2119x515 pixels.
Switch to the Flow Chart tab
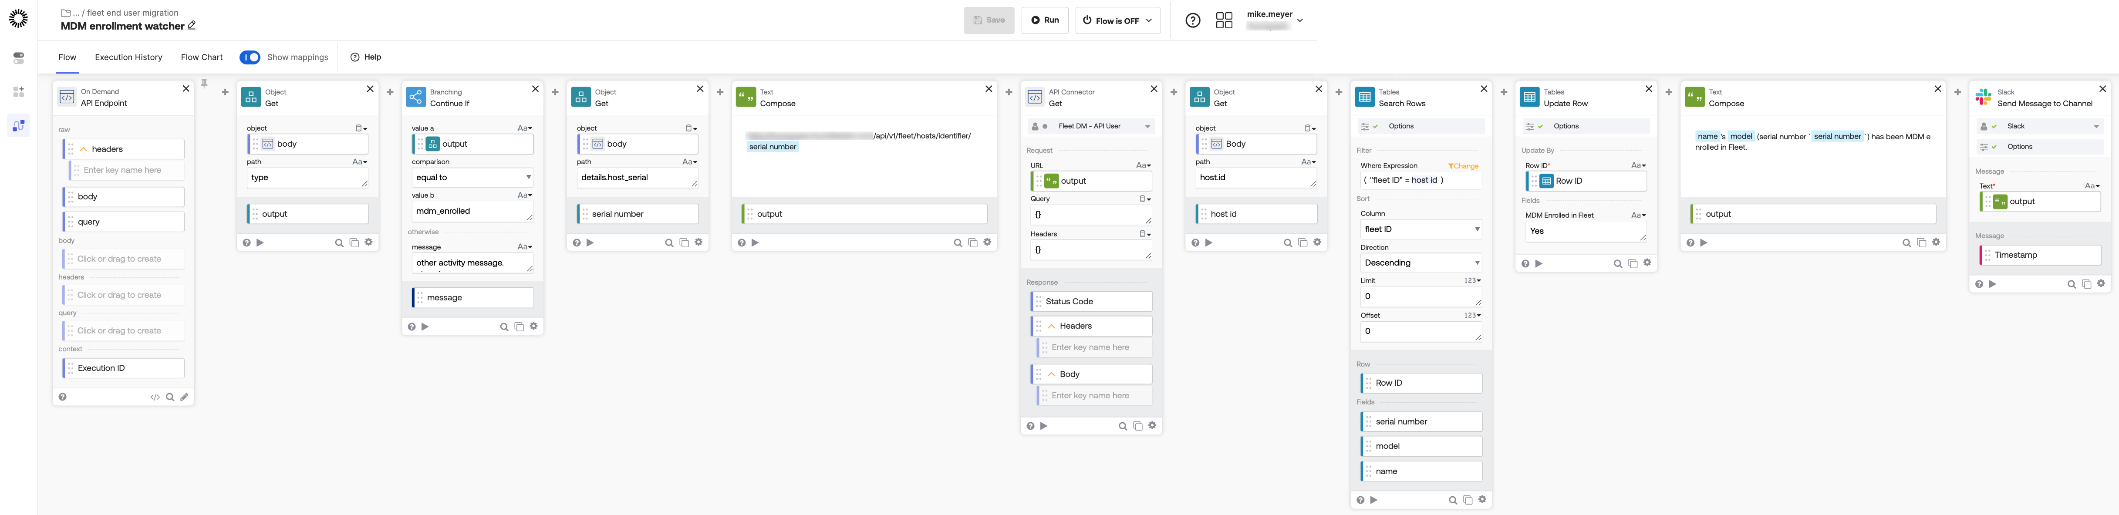tap(202, 57)
